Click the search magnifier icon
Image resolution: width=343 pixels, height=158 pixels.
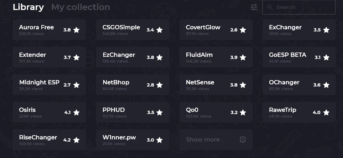tap(270, 7)
